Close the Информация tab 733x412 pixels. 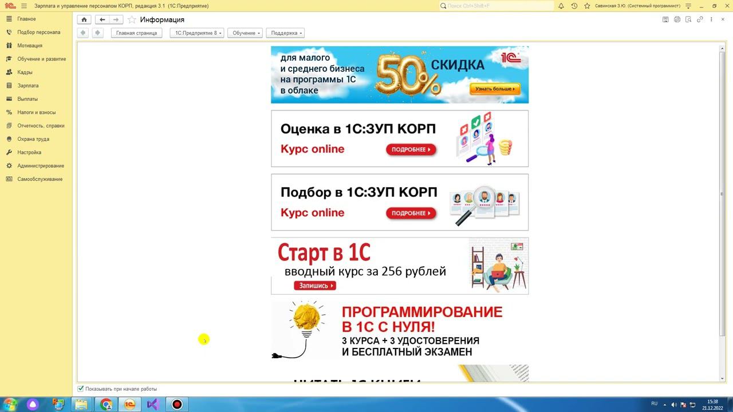click(723, 19)
